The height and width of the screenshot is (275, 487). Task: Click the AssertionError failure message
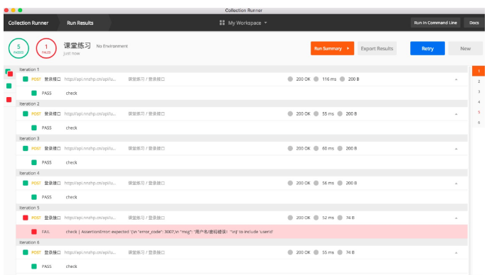tap(169, 232)
